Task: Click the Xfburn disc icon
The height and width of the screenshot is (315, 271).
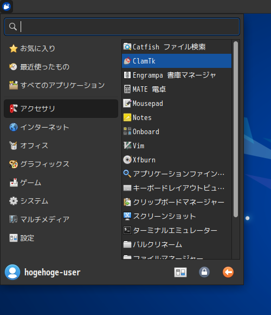Action: point(127,160)
